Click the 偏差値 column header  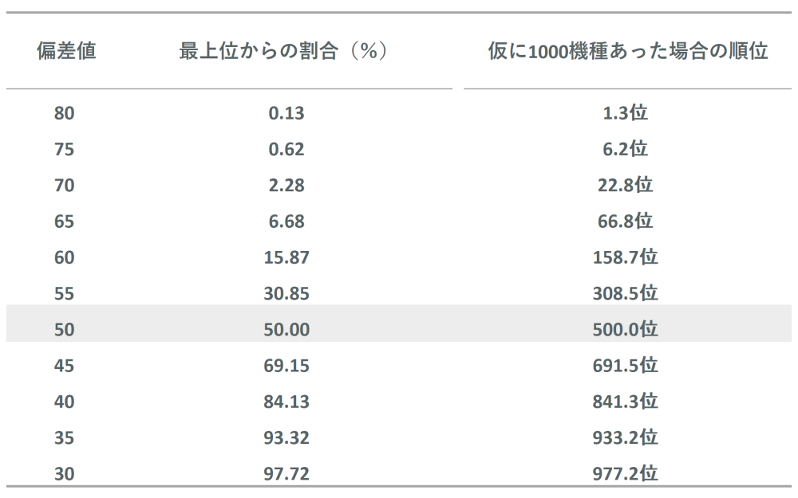tap(66, 52)
